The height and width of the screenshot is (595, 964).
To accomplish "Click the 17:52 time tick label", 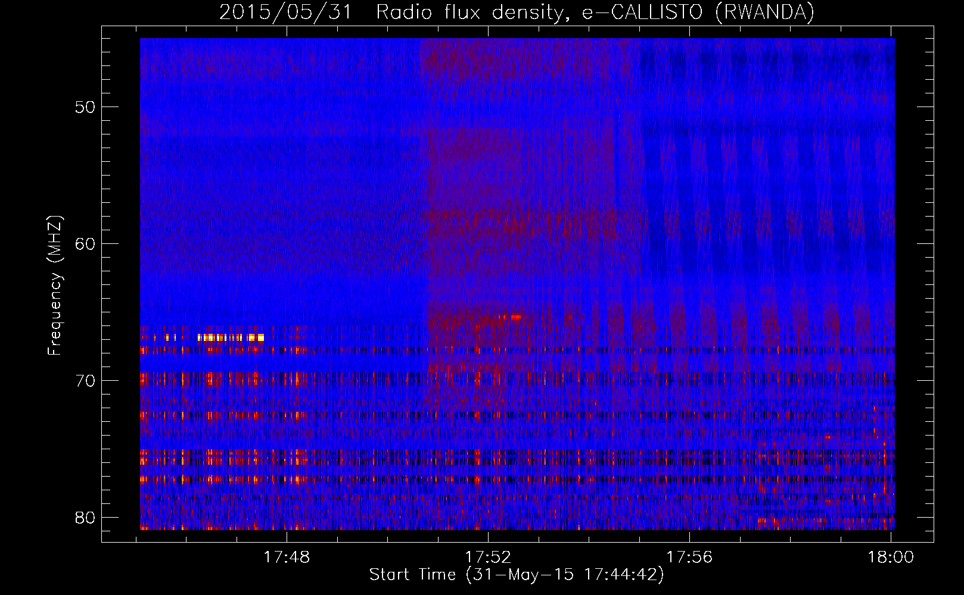I will tap(488, 557).
